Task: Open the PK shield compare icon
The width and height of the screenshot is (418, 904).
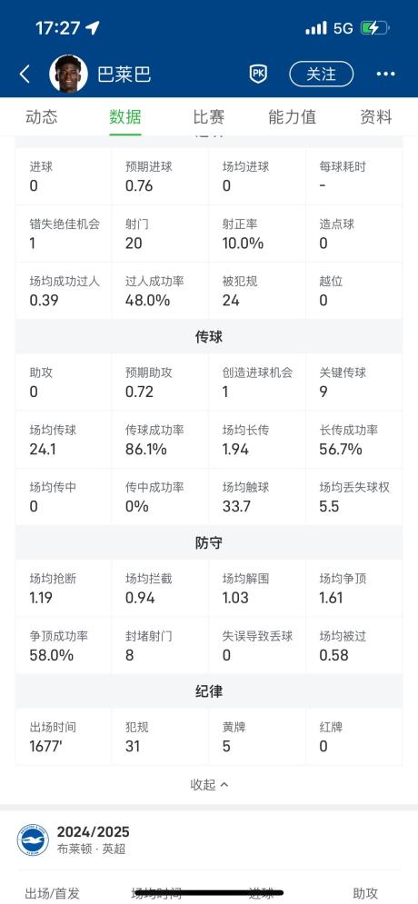Action: point(258,75)
